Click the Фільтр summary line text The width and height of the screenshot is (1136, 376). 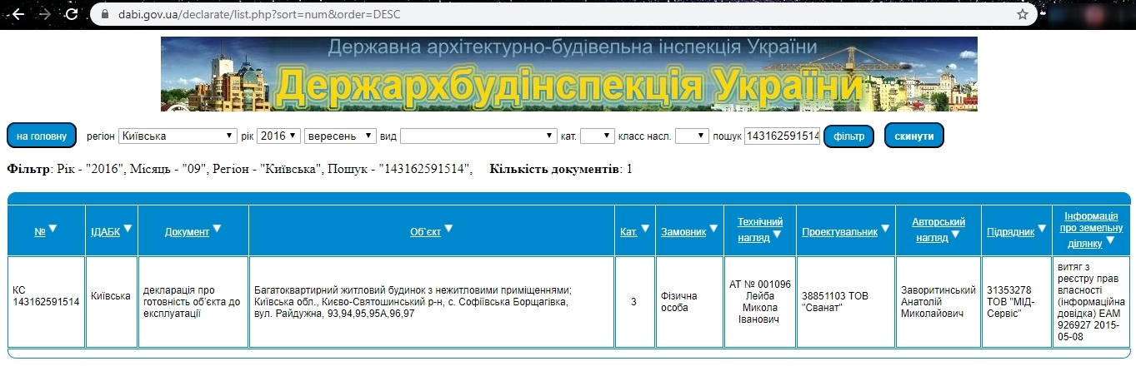point(241,169)
